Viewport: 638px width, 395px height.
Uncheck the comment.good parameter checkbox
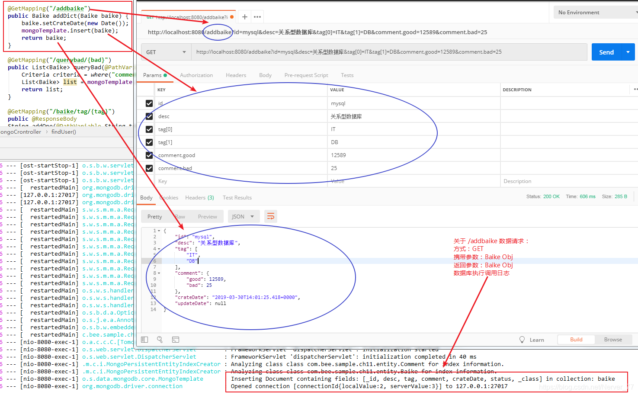pos(149,155)
